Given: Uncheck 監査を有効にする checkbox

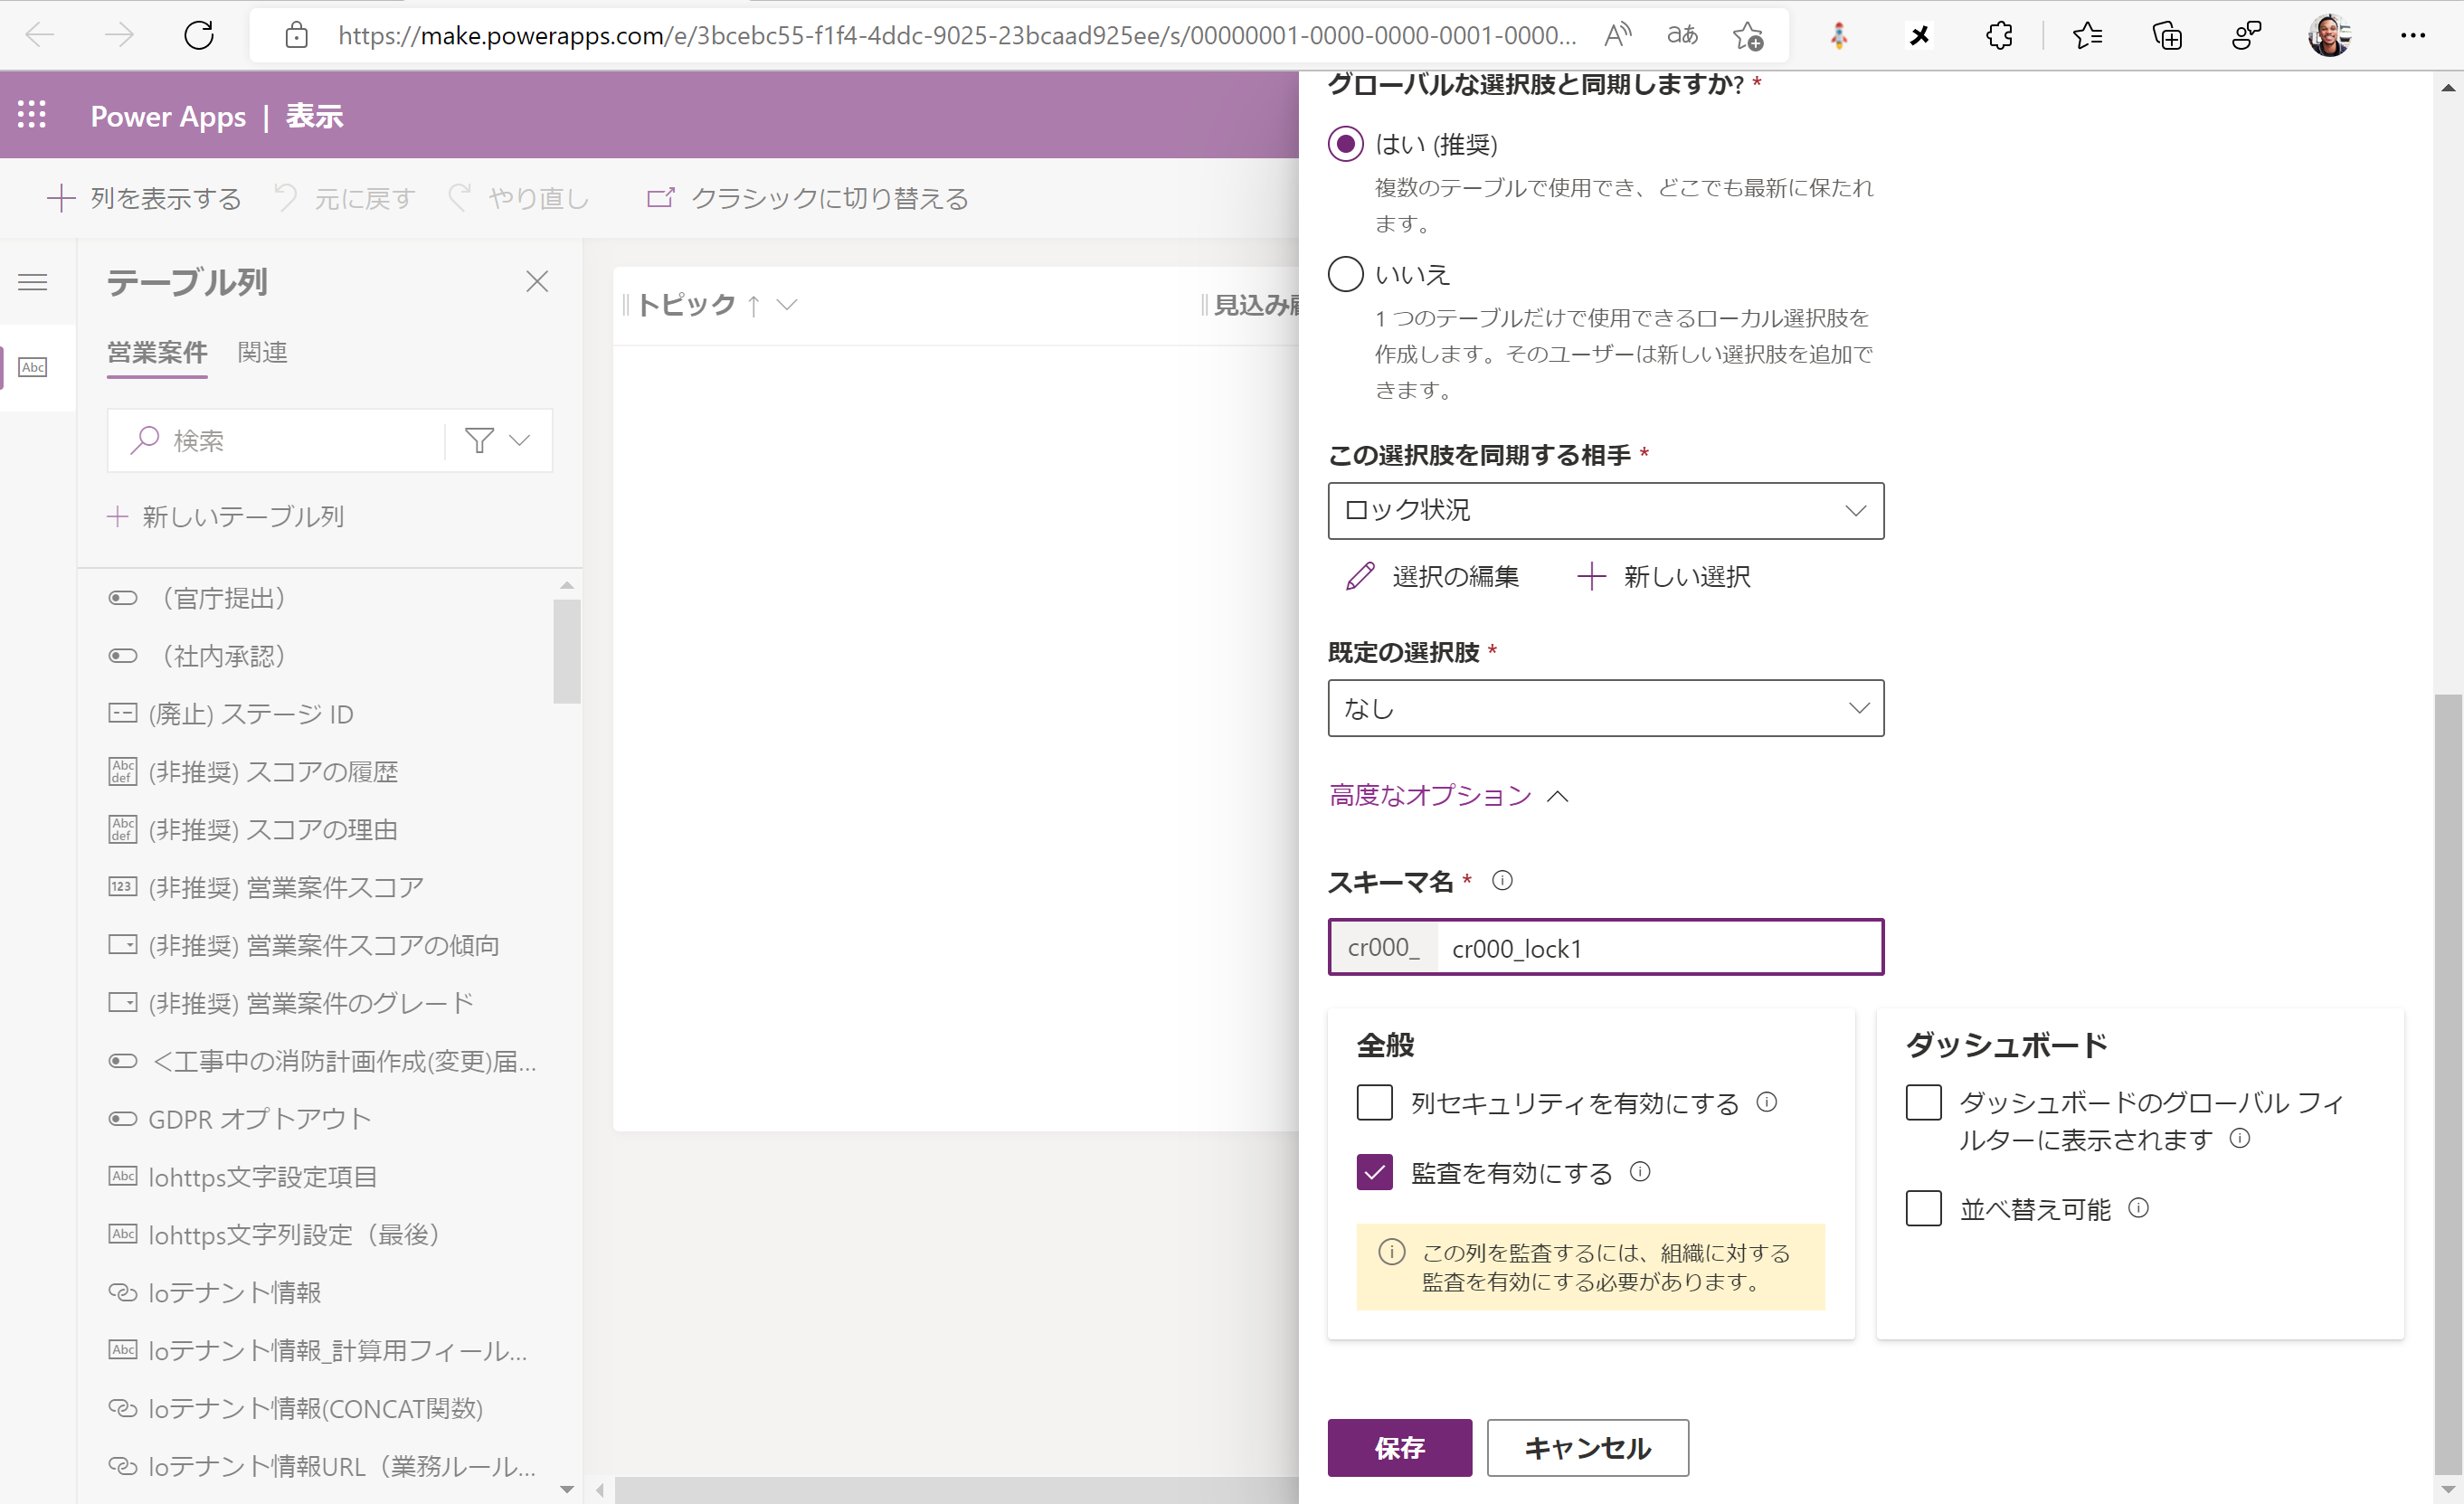Looking at the screenshot, I should (x=1374, y=1172).
